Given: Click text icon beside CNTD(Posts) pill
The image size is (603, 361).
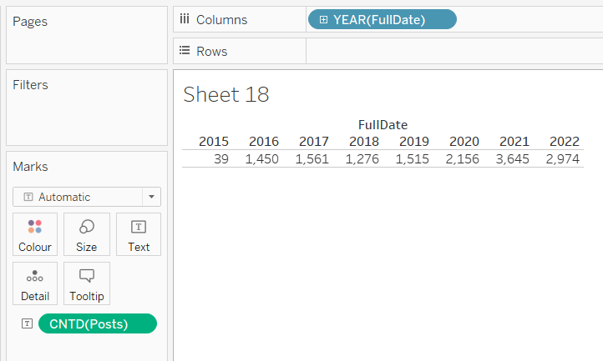Looking at the screenshot, I should 27,323.
